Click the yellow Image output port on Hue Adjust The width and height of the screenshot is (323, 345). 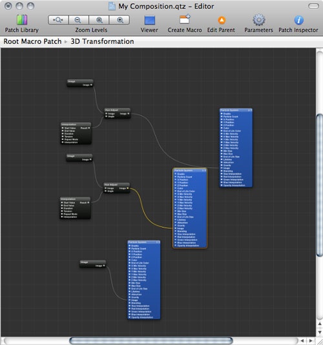[x=127, y=188]
